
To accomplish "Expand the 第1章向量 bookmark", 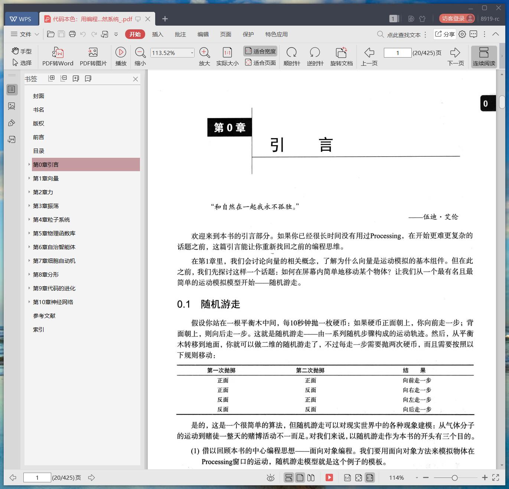I will tap(29, 178).
